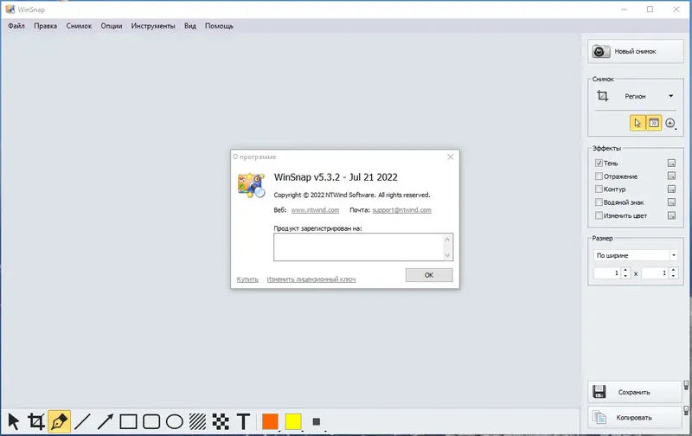This screenshot has width=692, height=436.
Task: Select the Pen drawing tool
Action: coord(59,421)
